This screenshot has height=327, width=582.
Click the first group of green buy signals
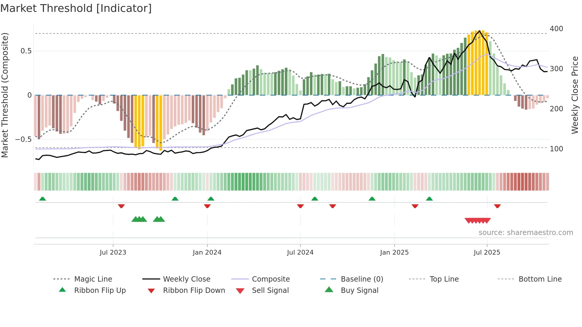[139, 219]
